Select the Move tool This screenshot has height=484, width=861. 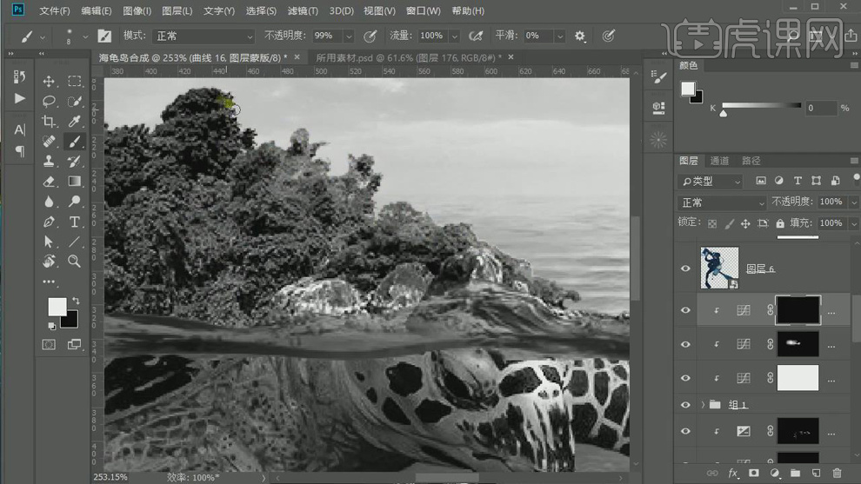click(x=49, y=82)
